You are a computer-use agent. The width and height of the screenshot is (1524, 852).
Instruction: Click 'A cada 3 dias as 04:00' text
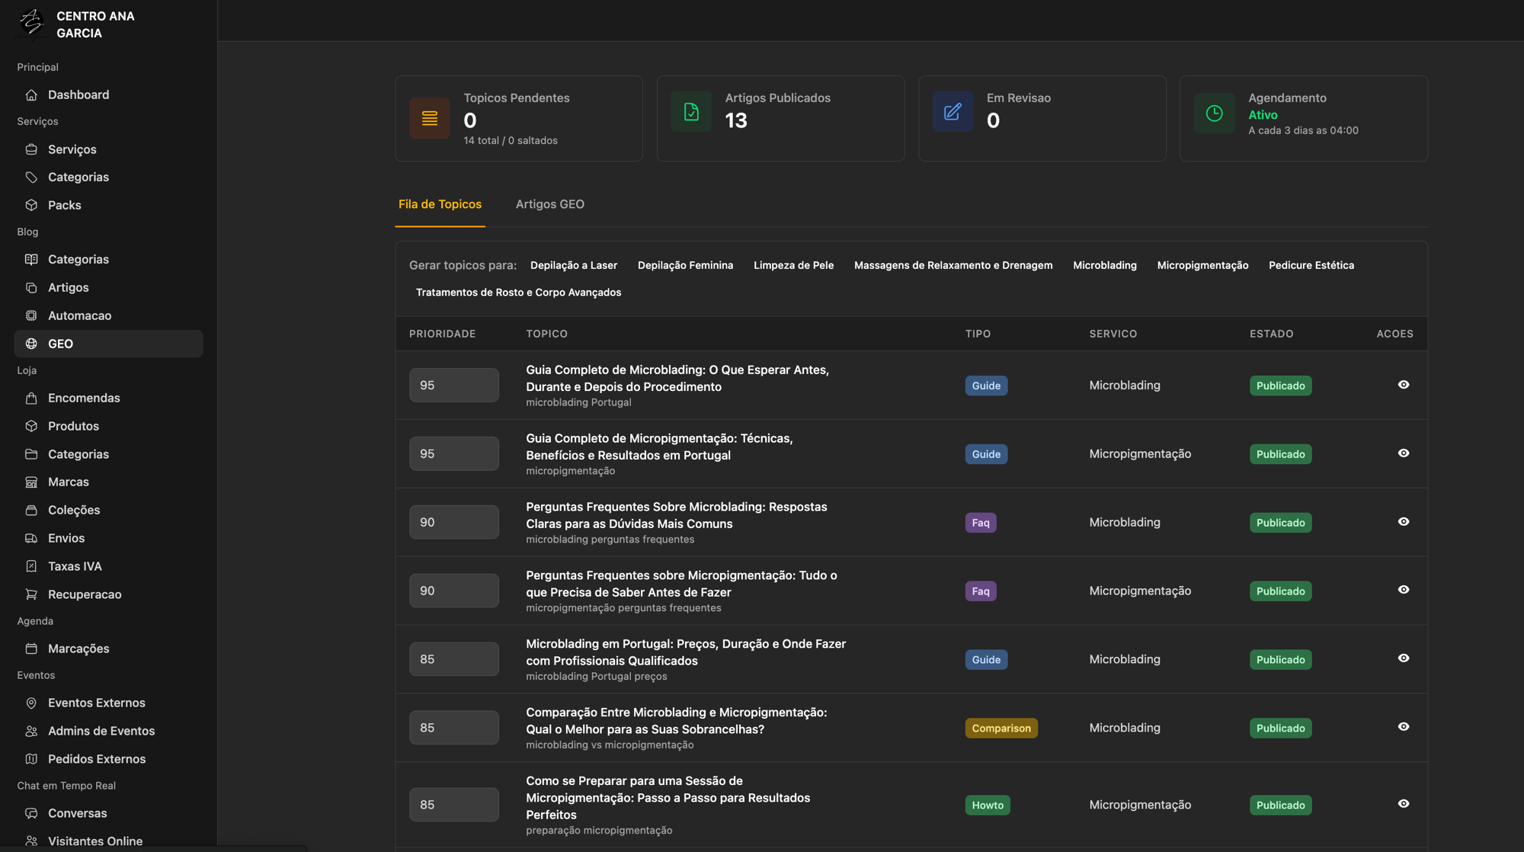[x=1303, y=131]
